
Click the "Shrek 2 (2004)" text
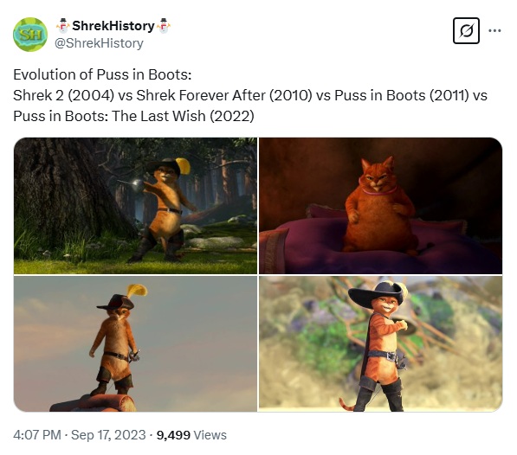63,95
